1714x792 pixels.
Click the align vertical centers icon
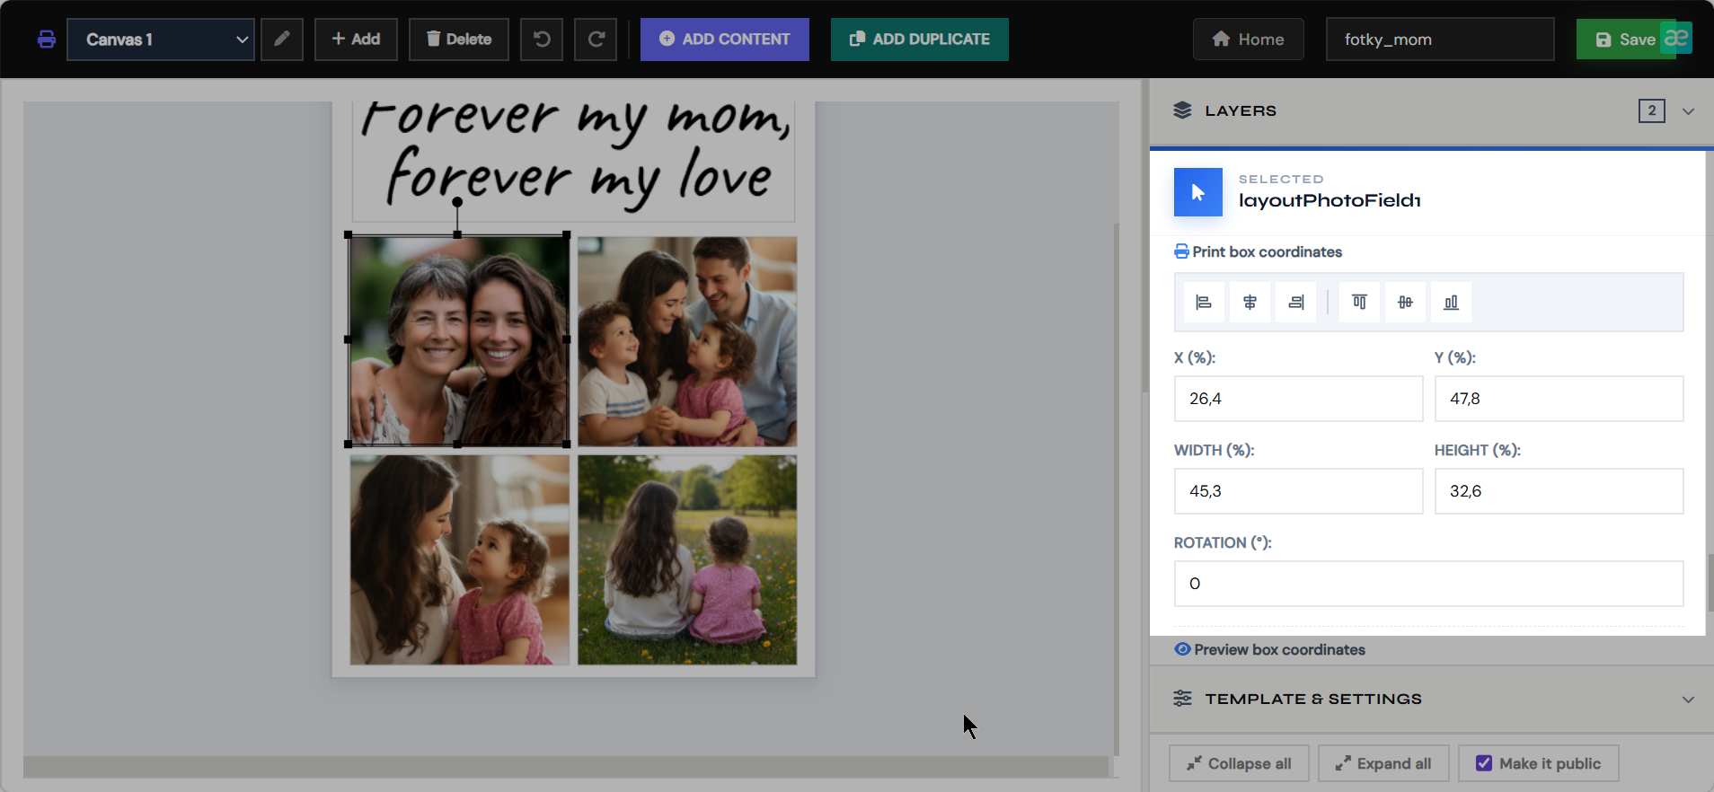(x=1405, y=303)
